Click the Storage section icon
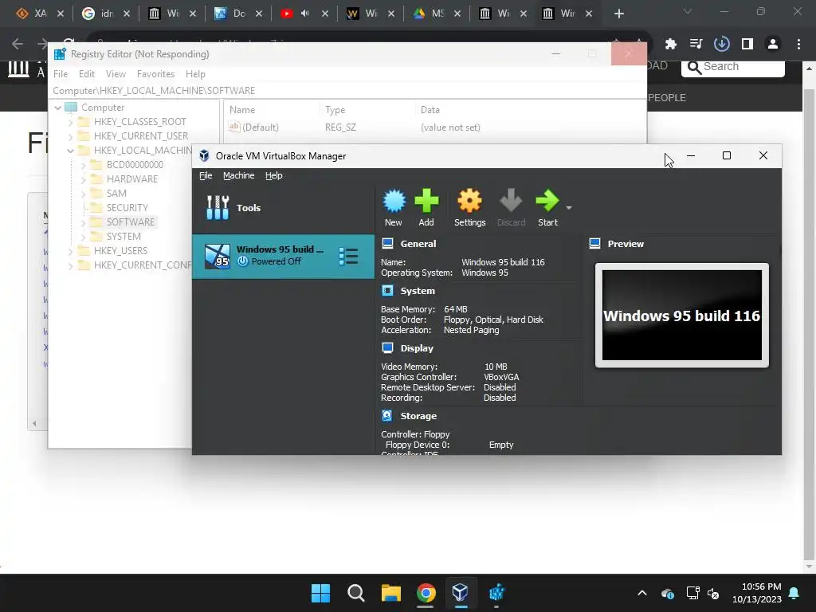This screenshot has height=612, width=816. click(x=387, y=415)
